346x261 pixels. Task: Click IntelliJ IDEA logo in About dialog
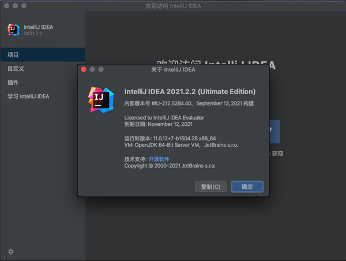[x=101, y=100]
